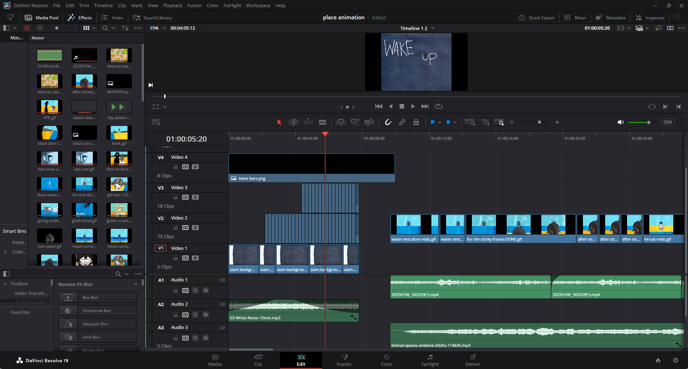Select the Blade Edit Mode tool
The image size is (688, 369).
(x=322, y=122)
